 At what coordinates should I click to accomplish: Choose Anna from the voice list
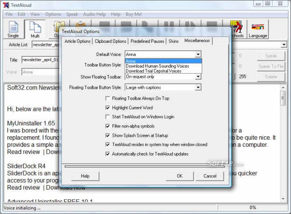(163, 61)
